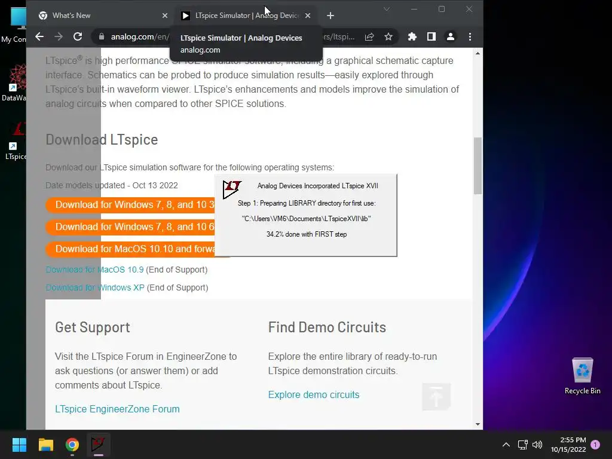Click Download LTspice heading
This screenshot has width=612, height=459.
[x=102, y=140]
